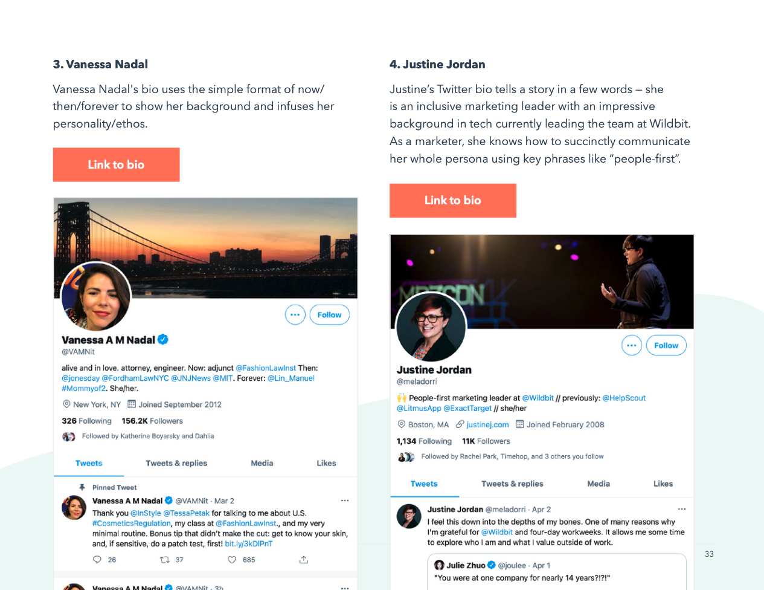
Task: Like Vanessa's pinned tweet with the heart
Action: (x=231, y=559)
